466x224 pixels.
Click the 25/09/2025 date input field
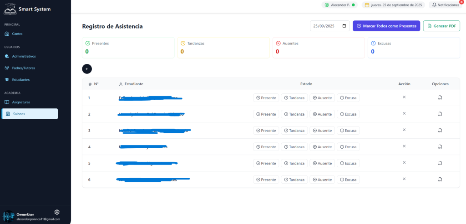(325, 26)
